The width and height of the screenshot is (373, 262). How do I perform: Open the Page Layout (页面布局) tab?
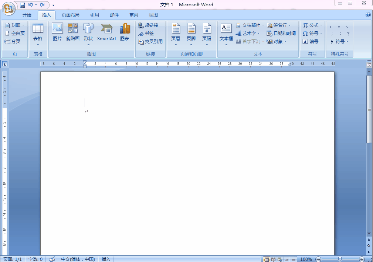(70, 15)
